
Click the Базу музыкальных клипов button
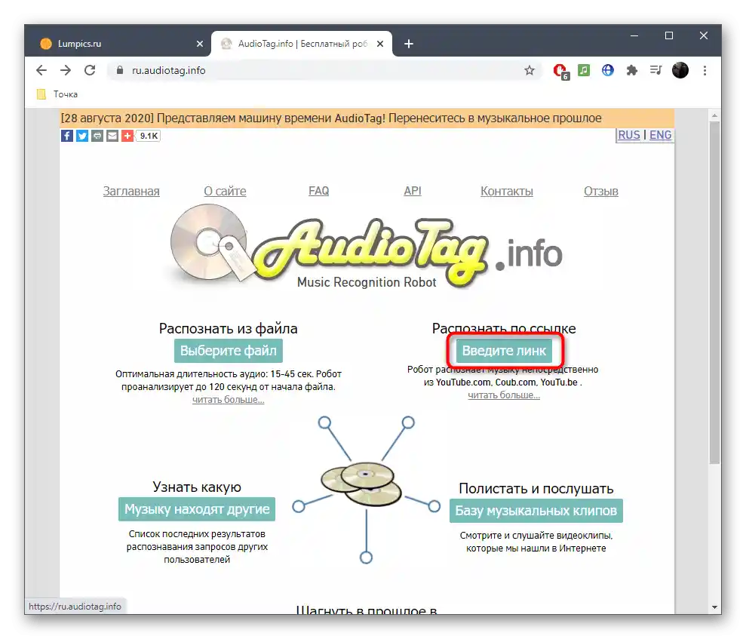click(x=536, y=511)
